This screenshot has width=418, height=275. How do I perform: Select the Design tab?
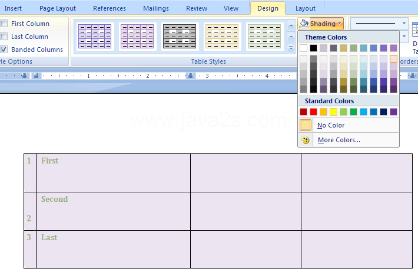(268, 8)
